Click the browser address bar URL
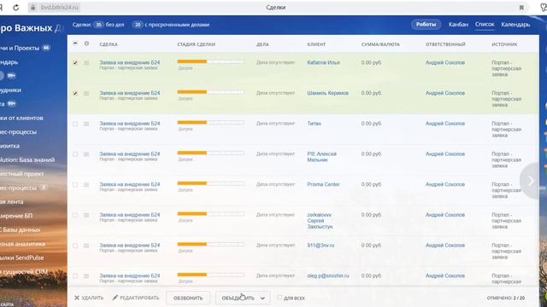547x307 pixels. pyautogui.click(x=60, y=8)
